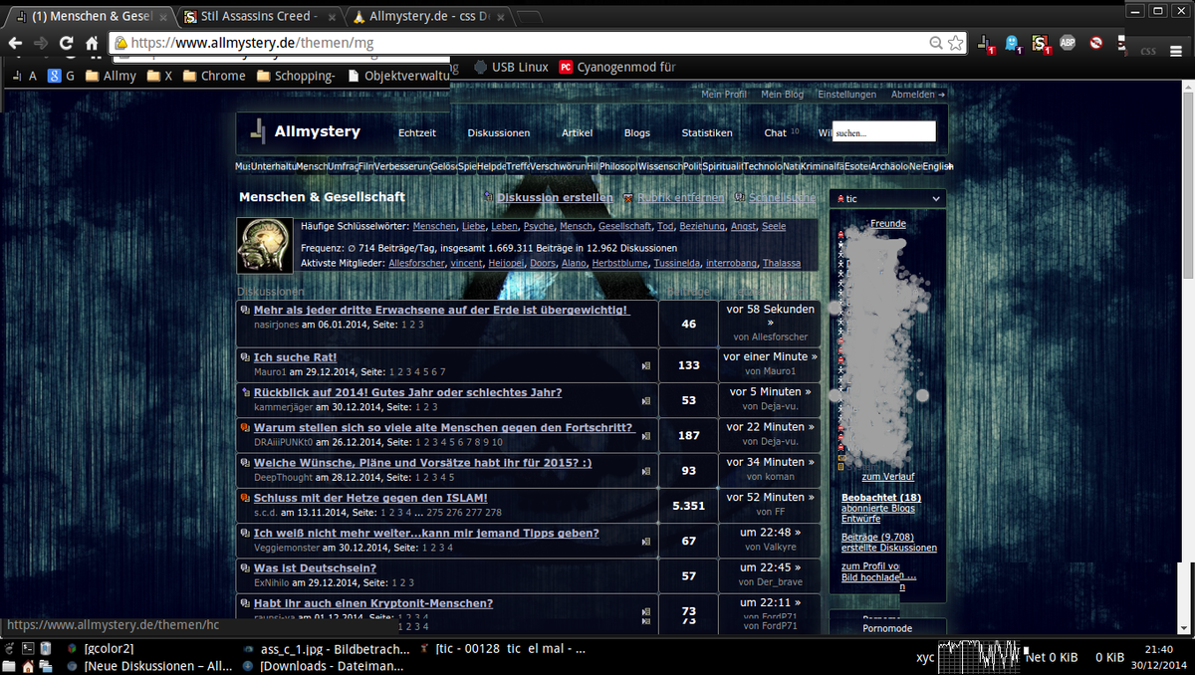Open keyword link 'Psyche'
Screen dimensions: 1195x675
tap(539, 227)
